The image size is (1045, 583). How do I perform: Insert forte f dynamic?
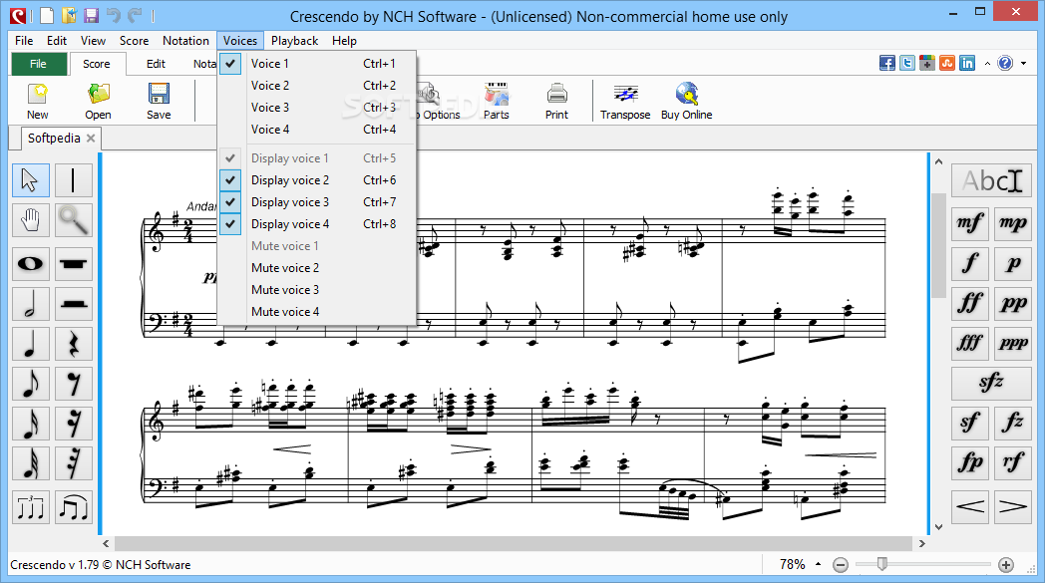pyautogui.click(x=970, y=263)
